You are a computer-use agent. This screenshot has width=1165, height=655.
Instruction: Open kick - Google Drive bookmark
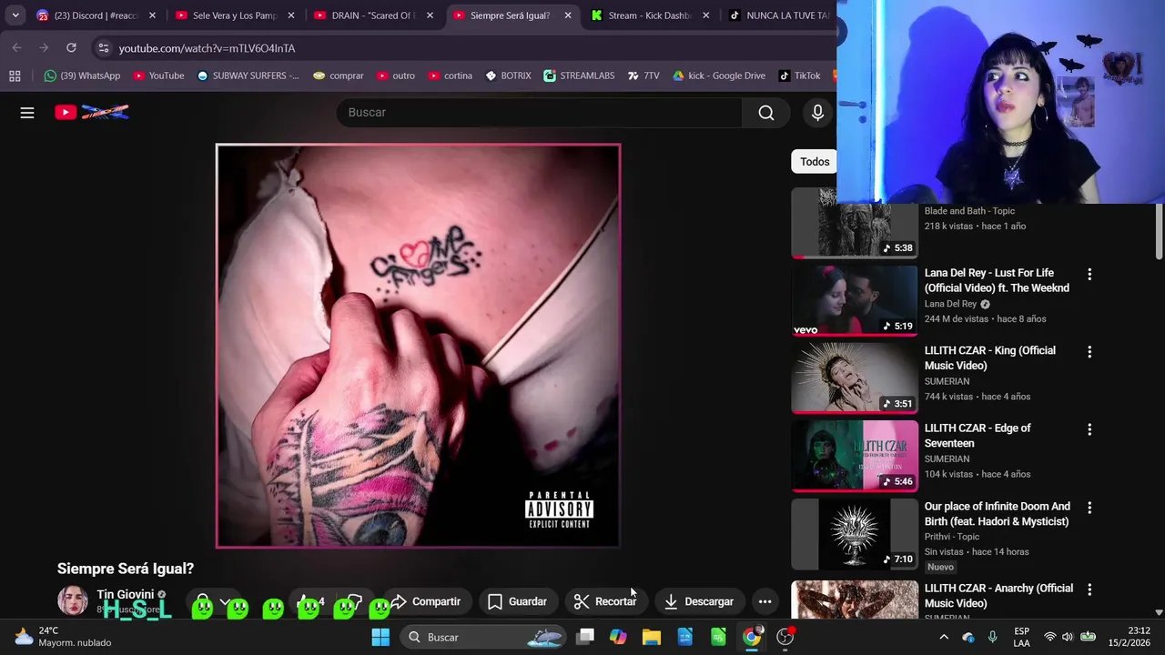coord(719,76)
